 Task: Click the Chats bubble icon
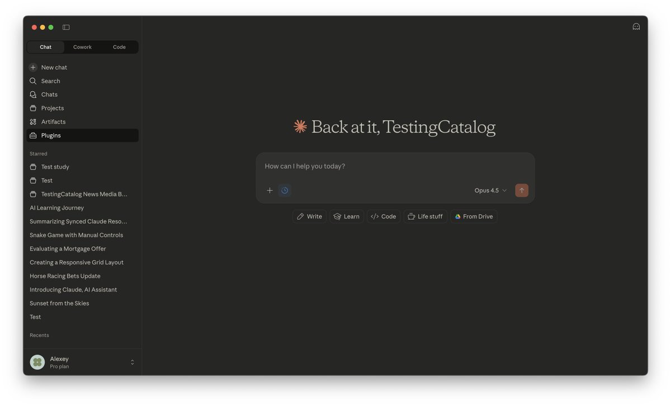(x=33, y=95)
